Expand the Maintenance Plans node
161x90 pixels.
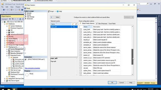[x=7, y=68]
